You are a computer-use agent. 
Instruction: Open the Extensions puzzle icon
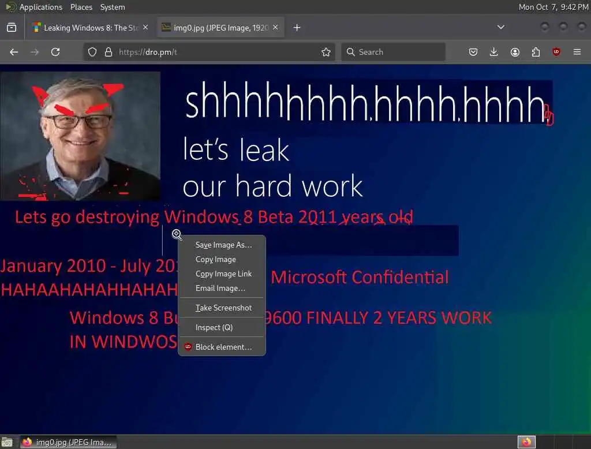[x=536, y=52]
